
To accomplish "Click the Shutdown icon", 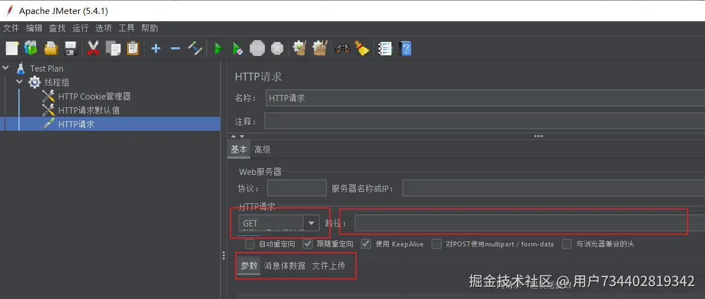I will 277,49.
